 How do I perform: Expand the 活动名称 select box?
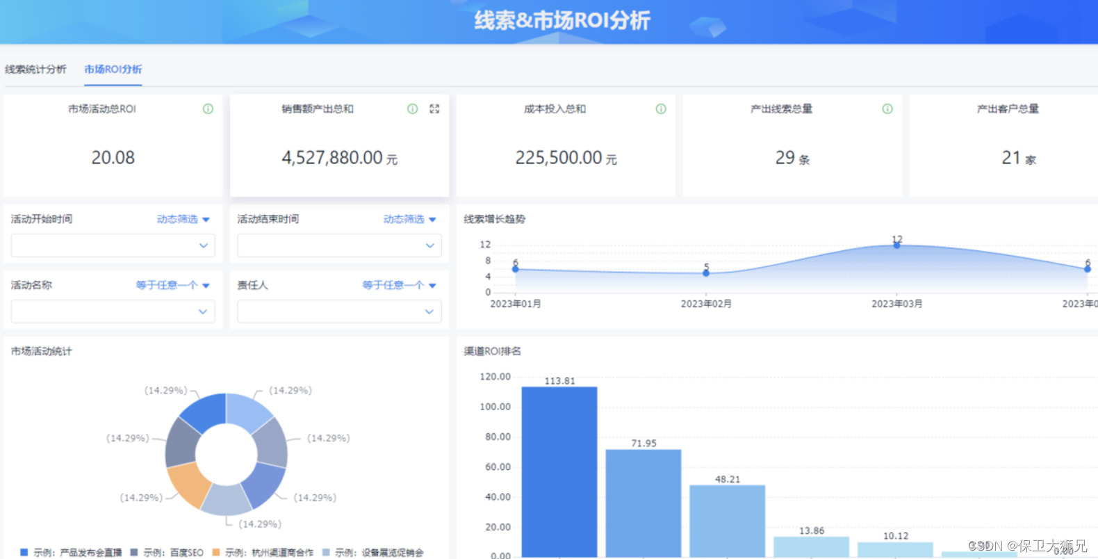pyautogui.click(x=113, y=311)
